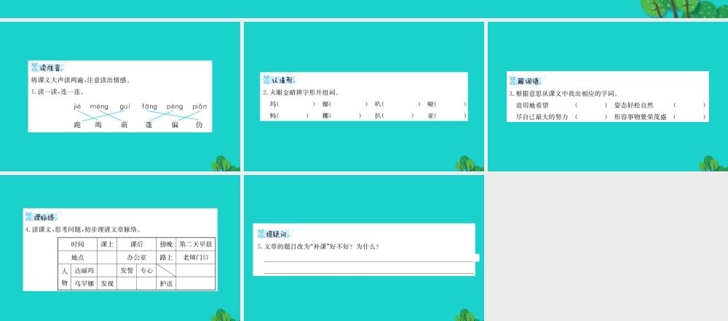
Task: Click the table cell 第二天早晨
Action: pyautogui.click(x=196, y=245)
